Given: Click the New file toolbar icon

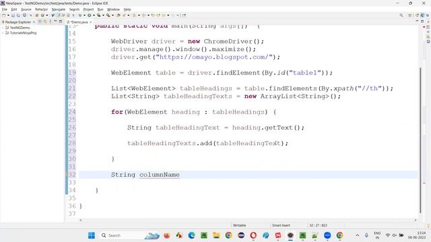Looking at the screenshot, I should point(4,15).
